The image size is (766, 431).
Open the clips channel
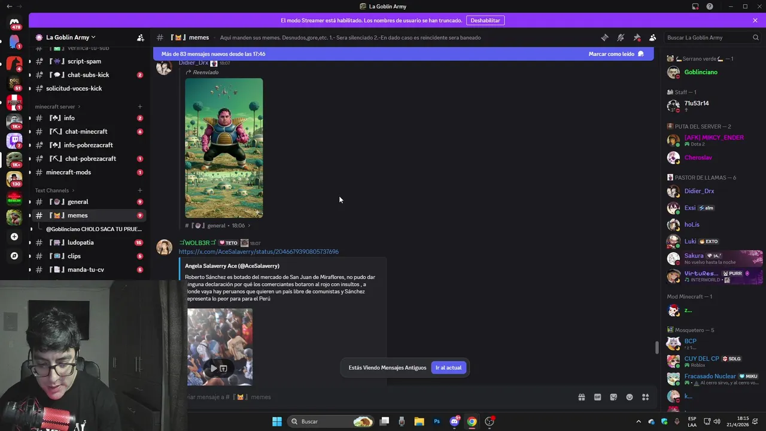(88, 256)
